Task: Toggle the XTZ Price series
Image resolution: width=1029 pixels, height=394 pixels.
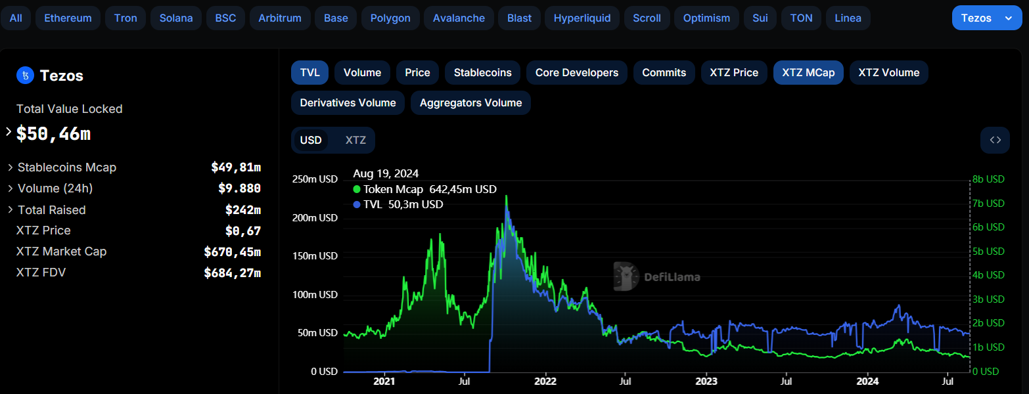Action: [734, 72]
